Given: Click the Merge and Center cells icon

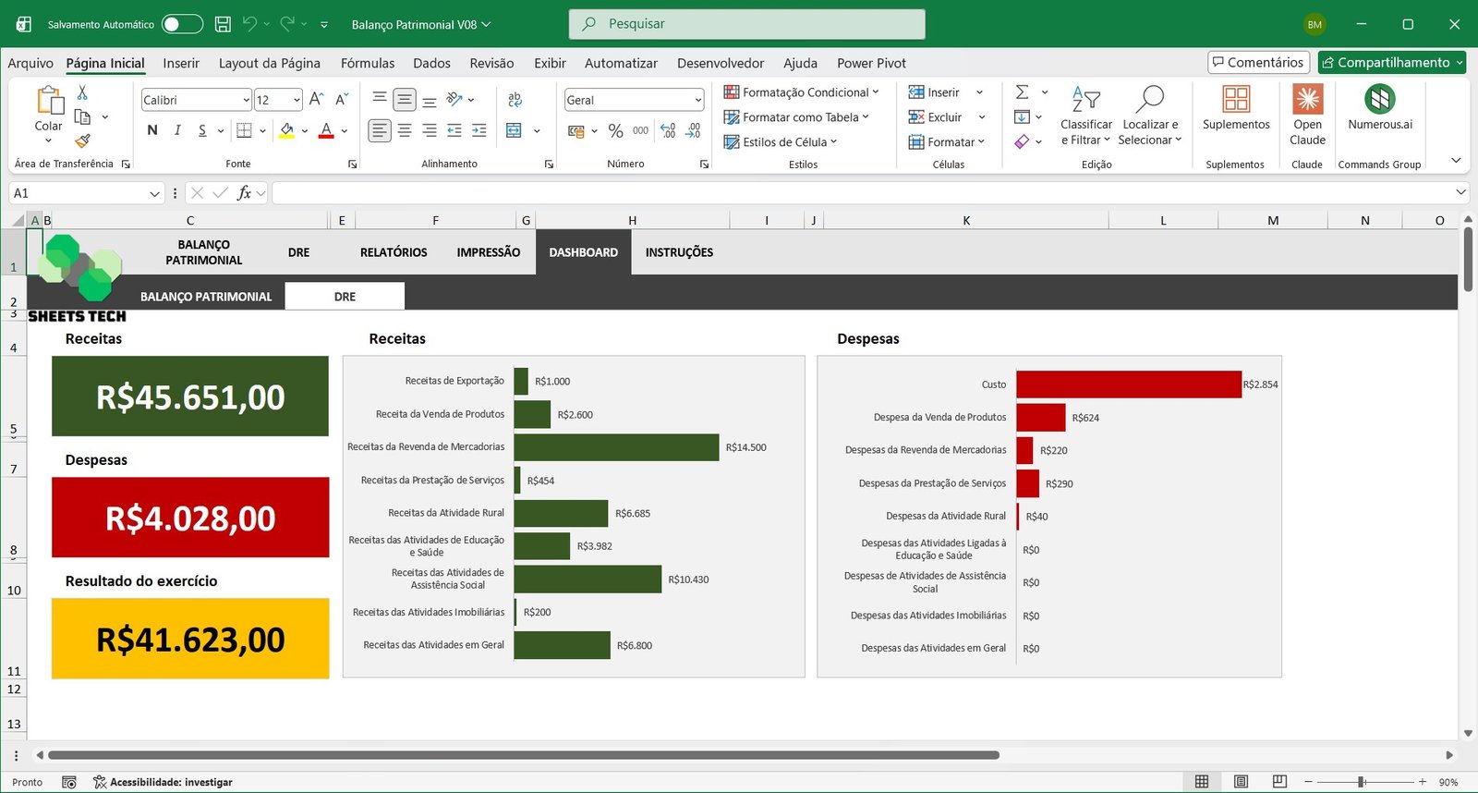Looking at the screenshot, I should pyautogui.click(x=515, y=131).
